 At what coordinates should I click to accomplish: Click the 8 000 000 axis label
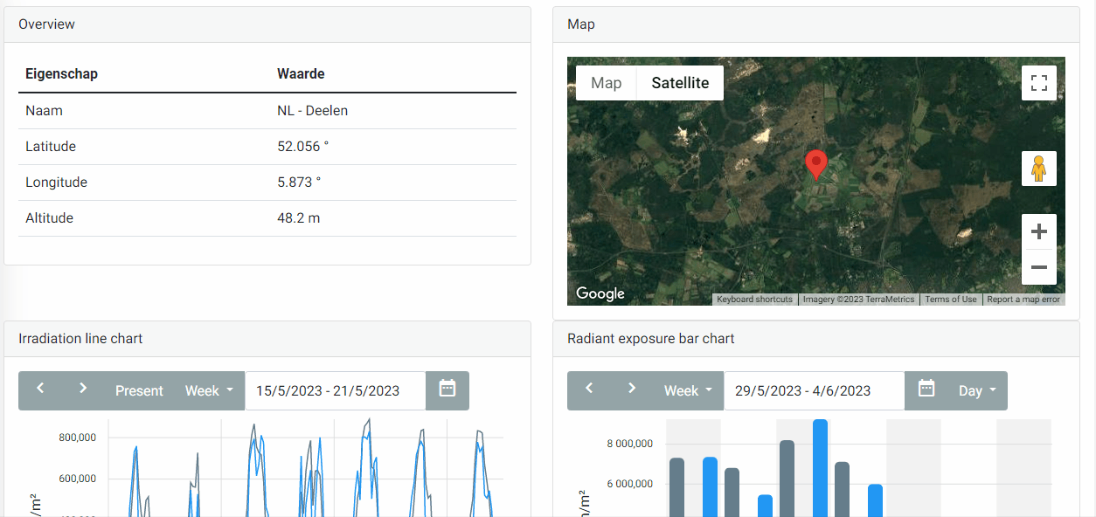click(629, 445)
